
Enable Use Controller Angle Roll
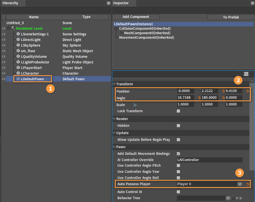[178, 178]
